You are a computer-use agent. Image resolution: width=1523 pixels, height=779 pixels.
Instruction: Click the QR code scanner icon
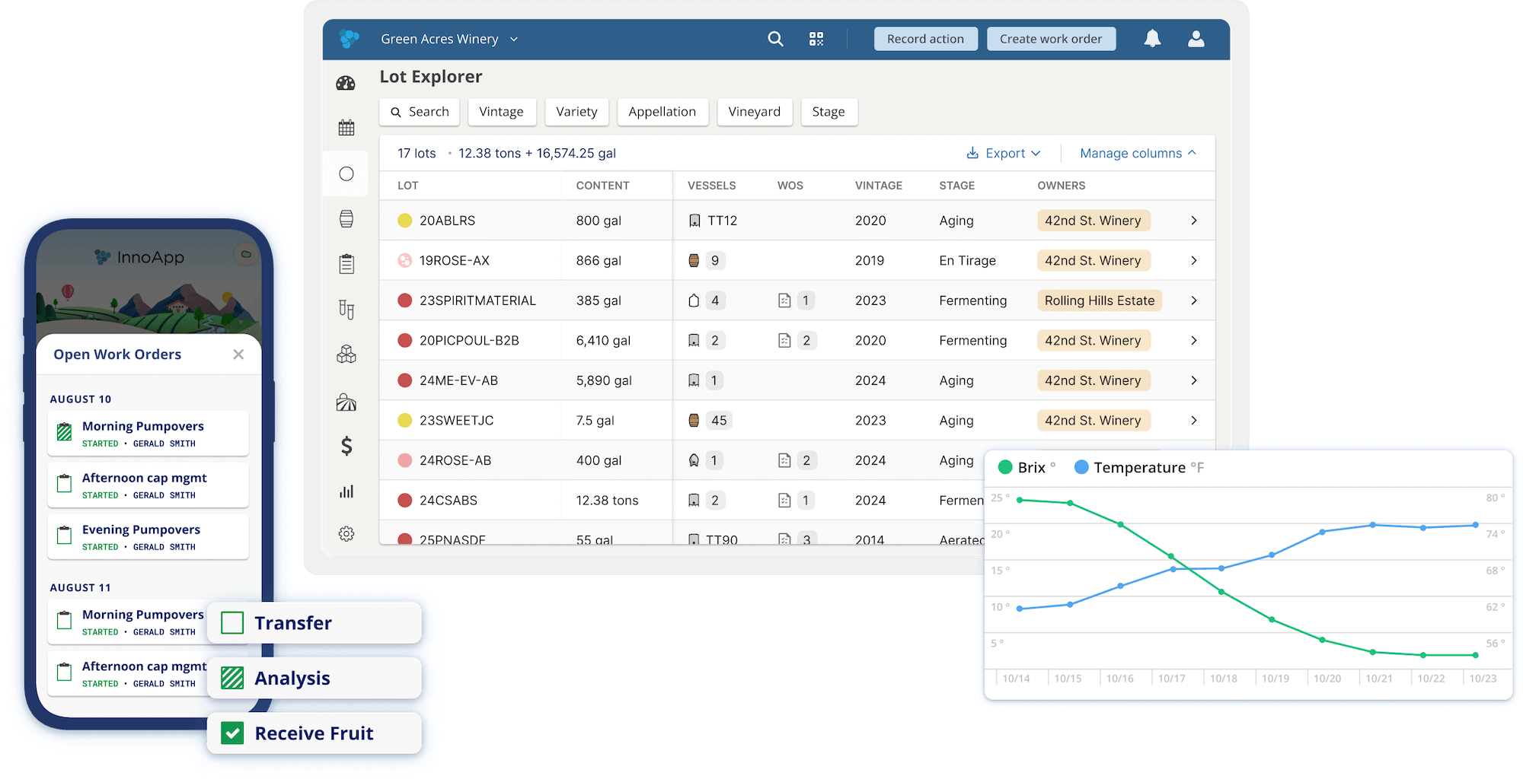(816, 39)
